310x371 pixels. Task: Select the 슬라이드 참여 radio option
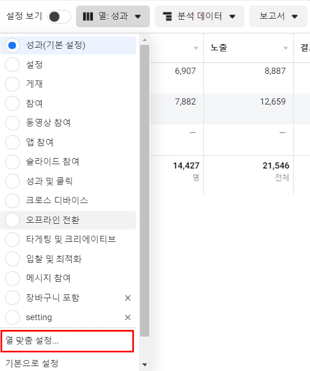tap(12, 161)
